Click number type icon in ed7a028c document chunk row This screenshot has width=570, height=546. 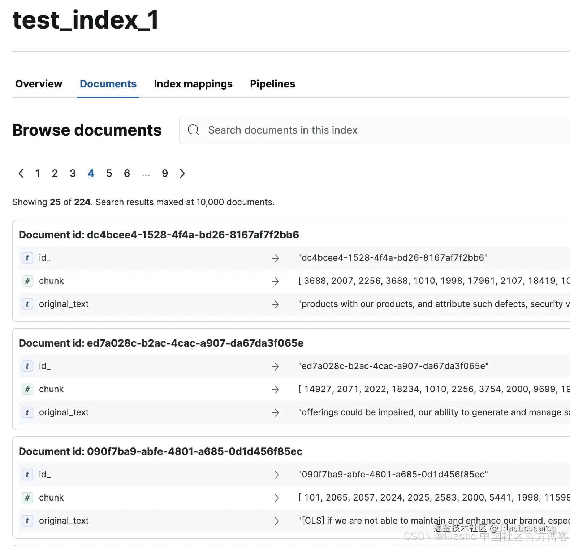[27, 389]
